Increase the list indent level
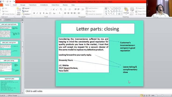 coord(78,9)
